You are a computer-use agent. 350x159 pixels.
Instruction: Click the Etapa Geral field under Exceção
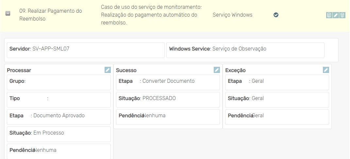coord(277,82)
